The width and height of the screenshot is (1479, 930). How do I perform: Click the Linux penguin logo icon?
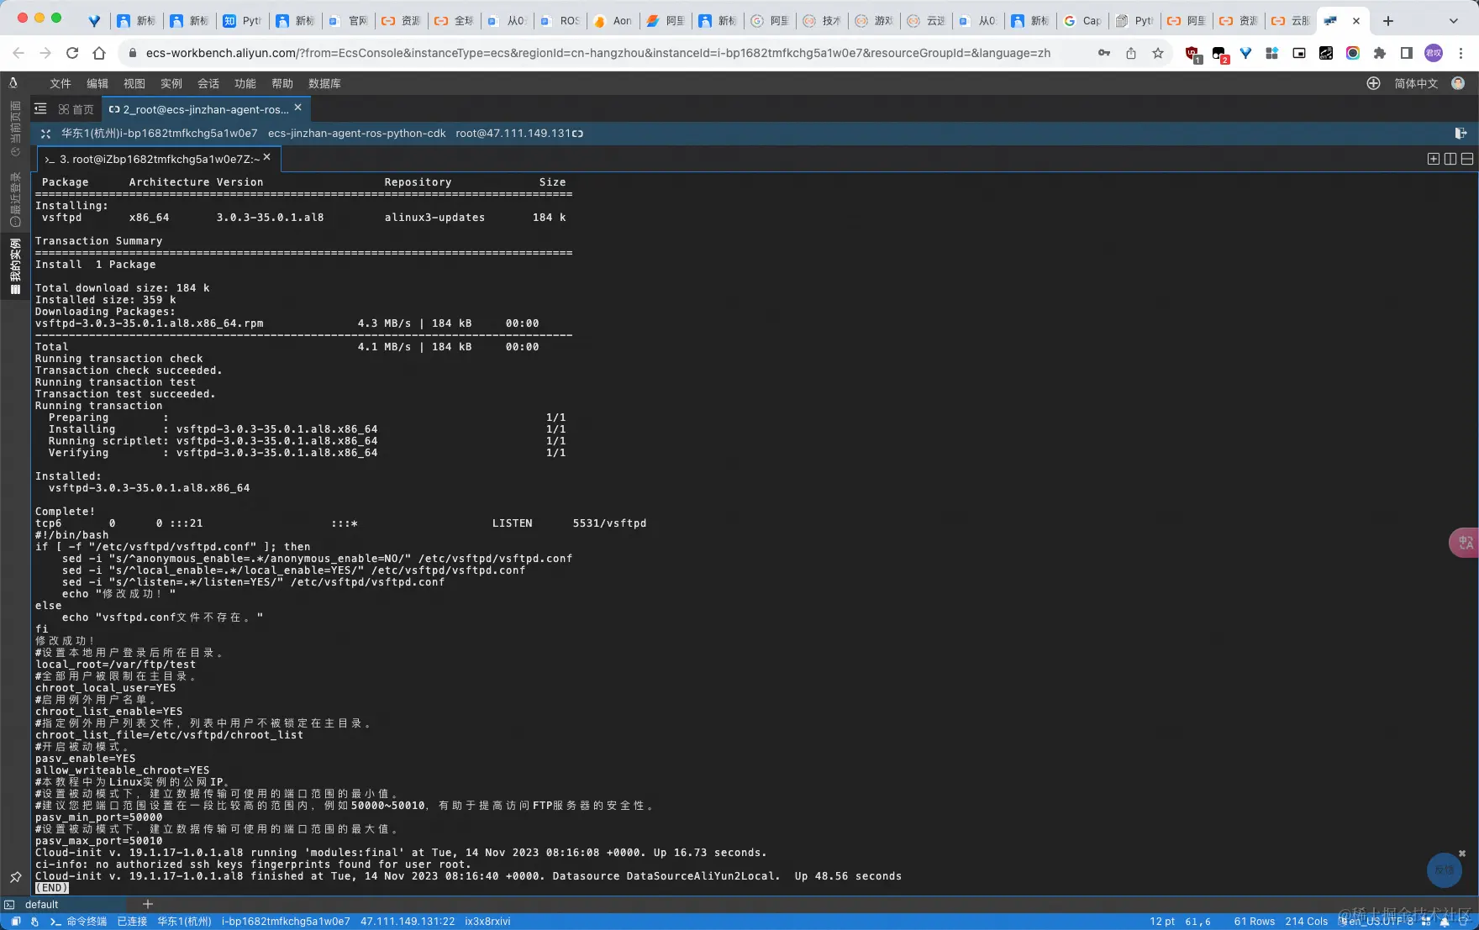pos(13,82)
